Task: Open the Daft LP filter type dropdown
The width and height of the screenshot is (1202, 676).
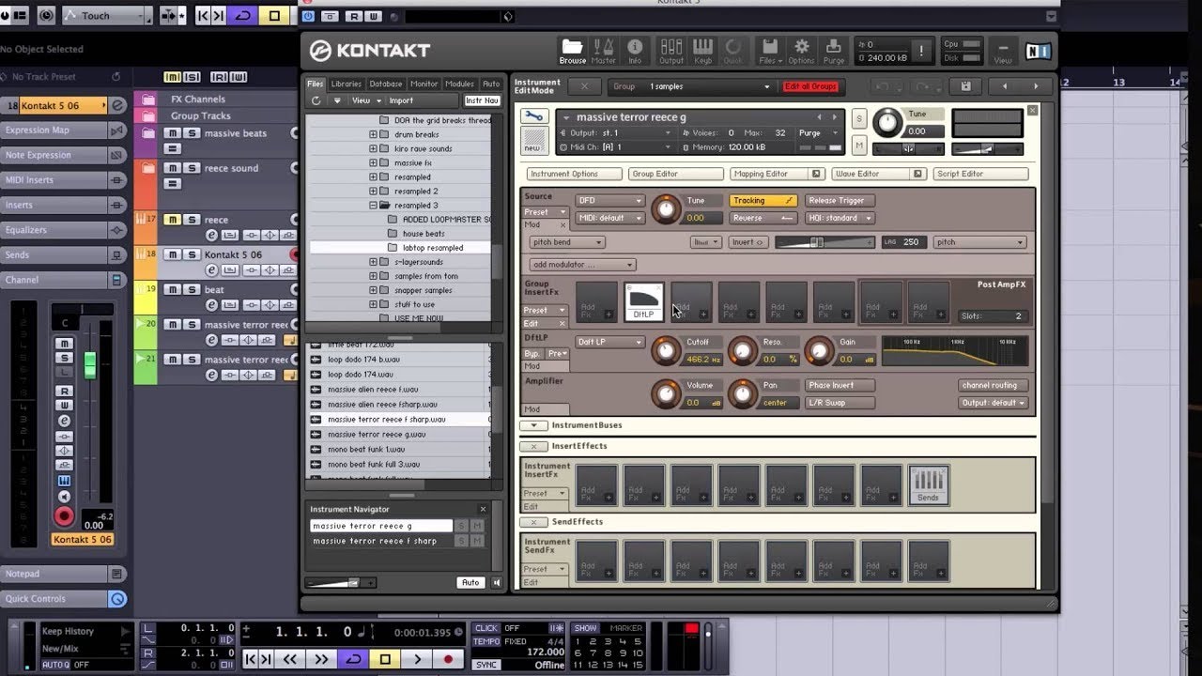Action: click(610, 342)
